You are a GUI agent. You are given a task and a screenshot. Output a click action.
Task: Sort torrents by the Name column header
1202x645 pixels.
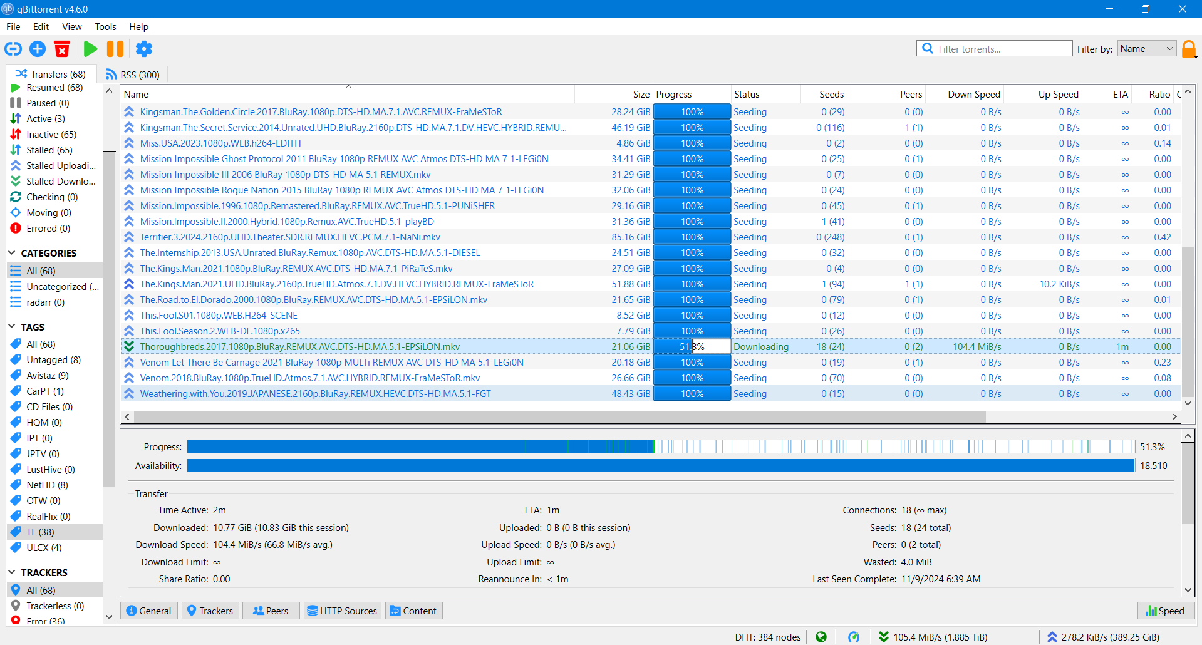pos(348,95)
